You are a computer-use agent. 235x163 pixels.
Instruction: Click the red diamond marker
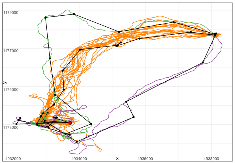70,123
